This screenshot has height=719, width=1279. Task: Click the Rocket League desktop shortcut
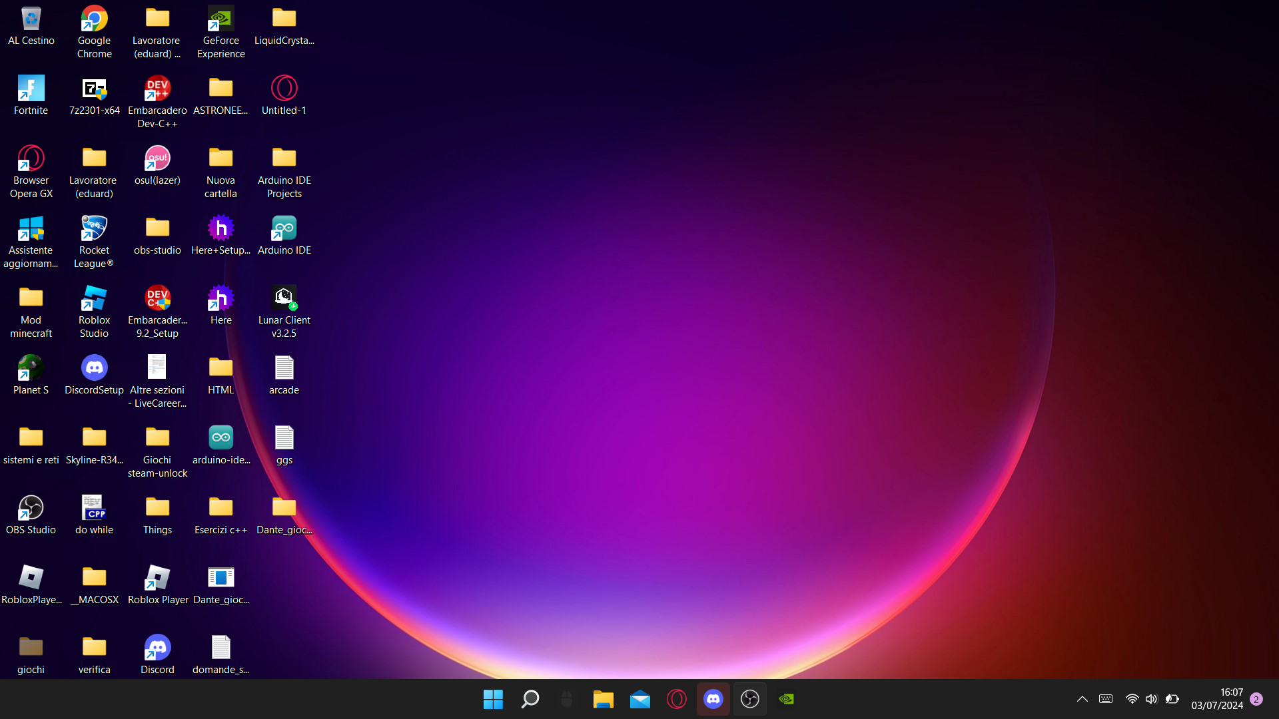94,229
